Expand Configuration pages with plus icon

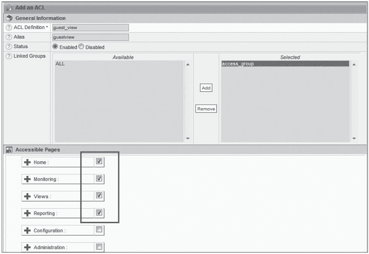27,231
